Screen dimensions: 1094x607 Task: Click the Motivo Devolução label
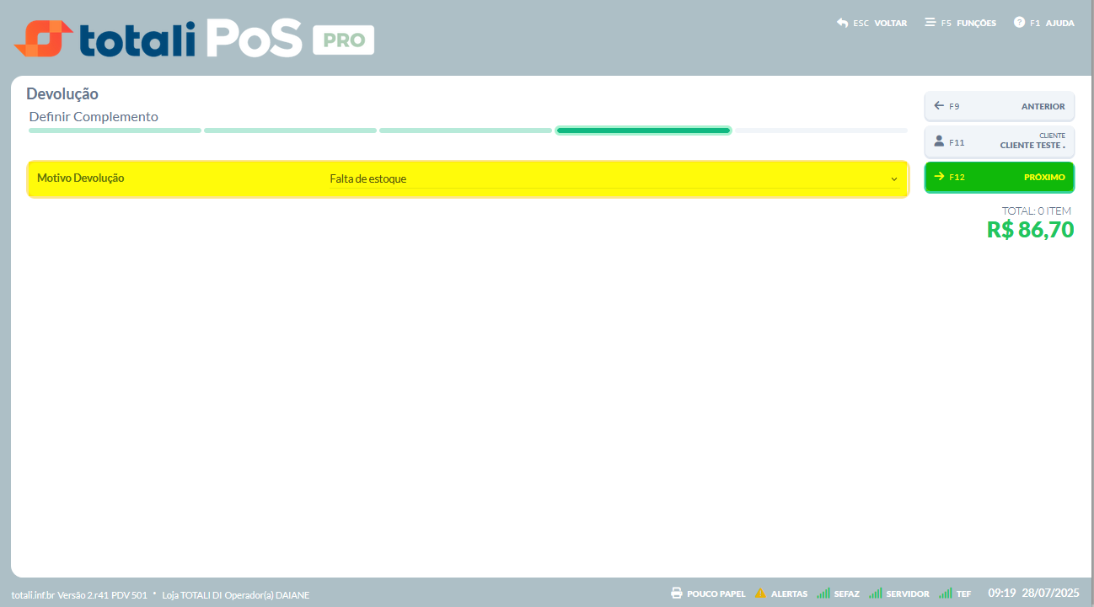(x=81, y=178)
